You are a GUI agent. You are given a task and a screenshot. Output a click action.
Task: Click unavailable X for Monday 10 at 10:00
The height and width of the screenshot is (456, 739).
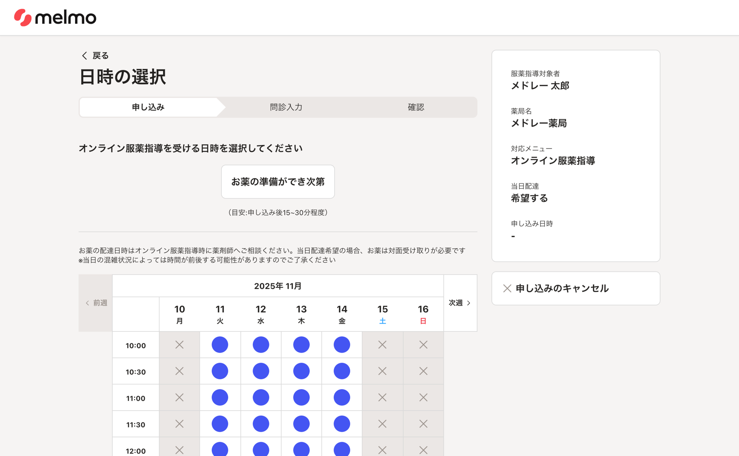click(179, 344)
